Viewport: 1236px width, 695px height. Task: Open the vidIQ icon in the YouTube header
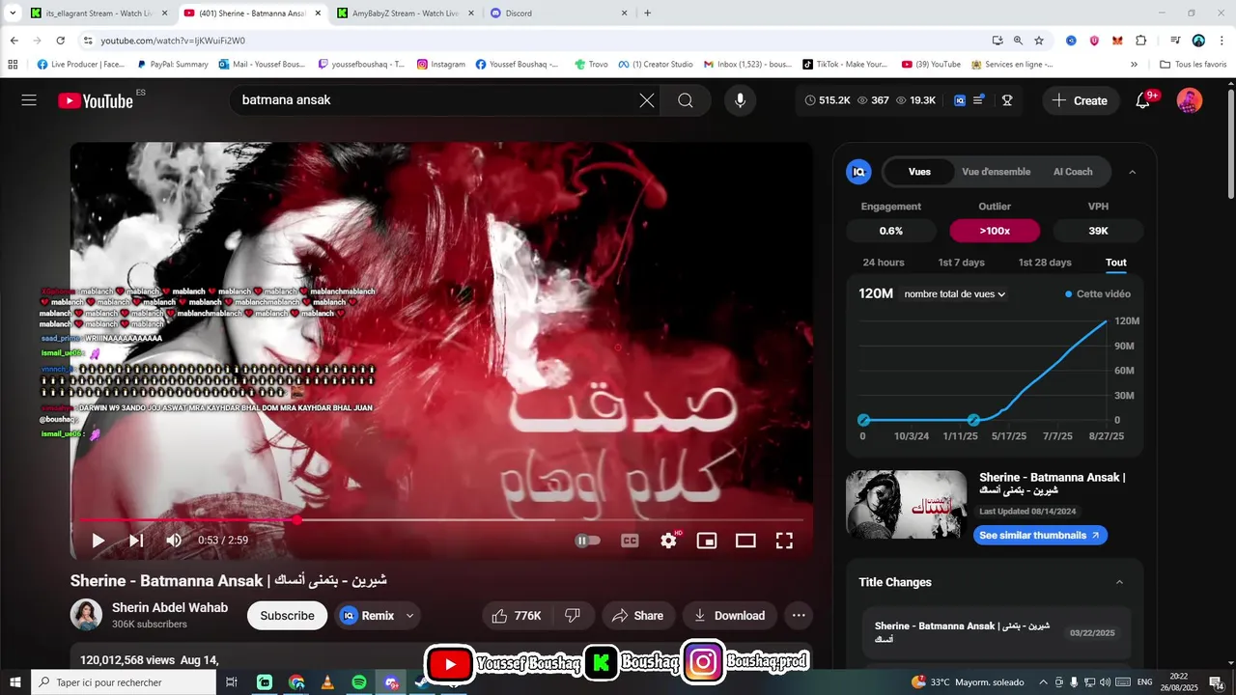(960, 100)
